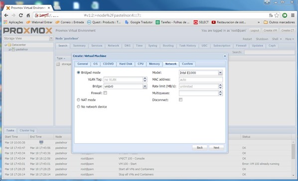Close the Create: Virtual Machine dialog

point(225,56)
